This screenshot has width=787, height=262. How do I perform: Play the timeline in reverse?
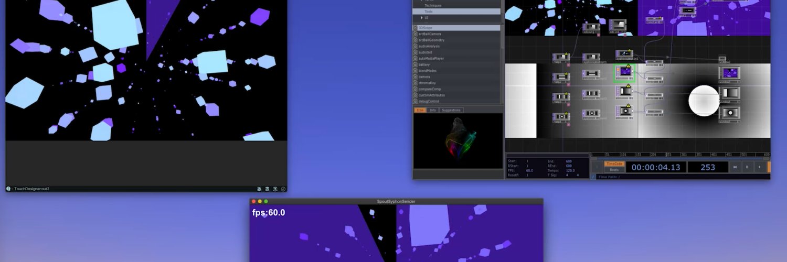pos(759,167)
